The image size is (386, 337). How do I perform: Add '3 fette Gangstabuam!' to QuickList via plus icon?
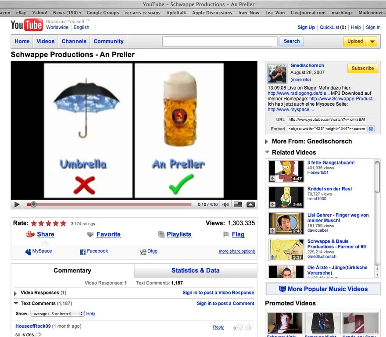pyautogui.click(x=272, y=179)
